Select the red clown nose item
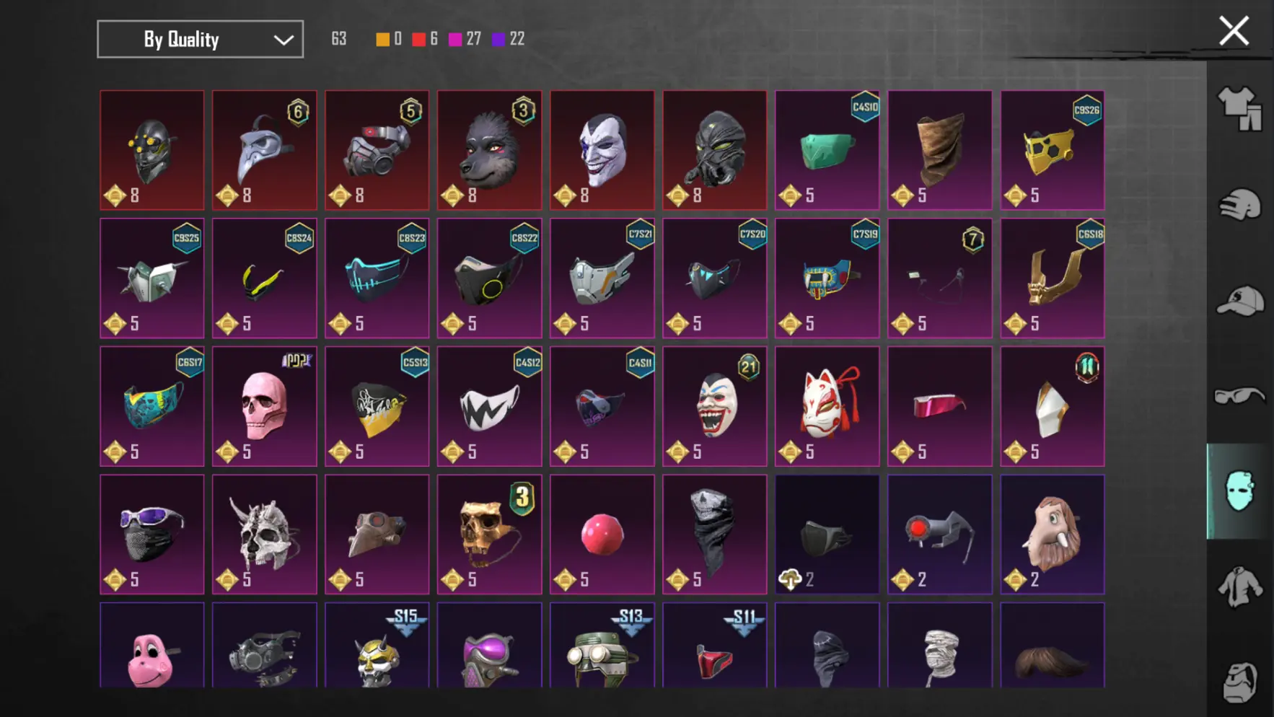1274x717 pixels. 602,535
